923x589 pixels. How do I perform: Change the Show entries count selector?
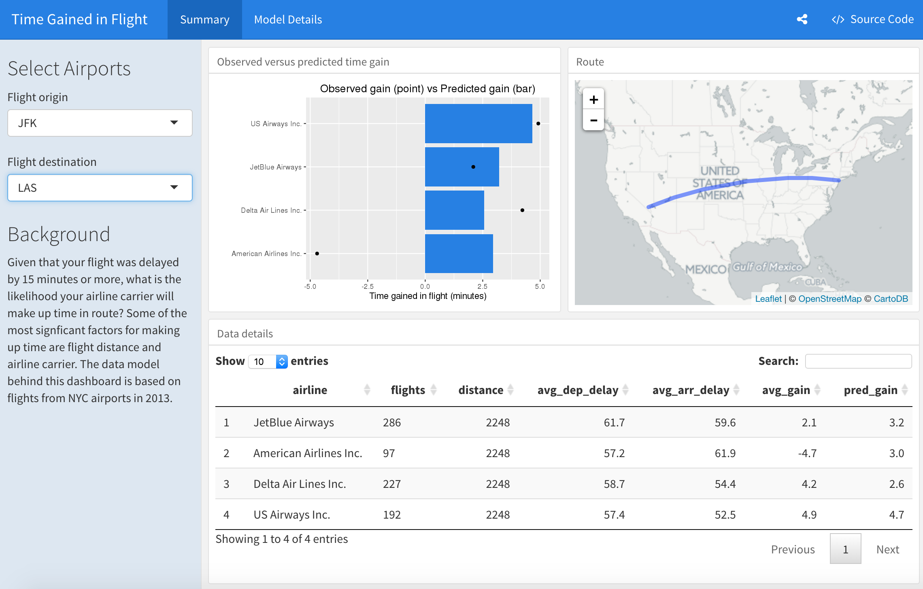[x=268, y=361]
